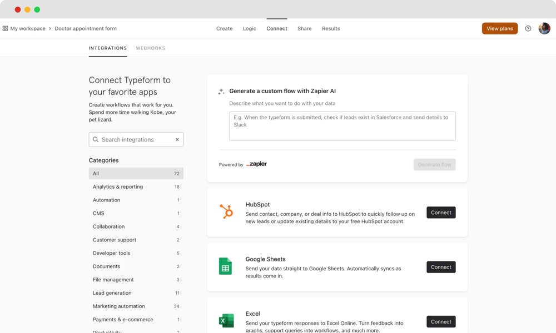Click the View plans button

pyautogui.click(x=499, y=28)
